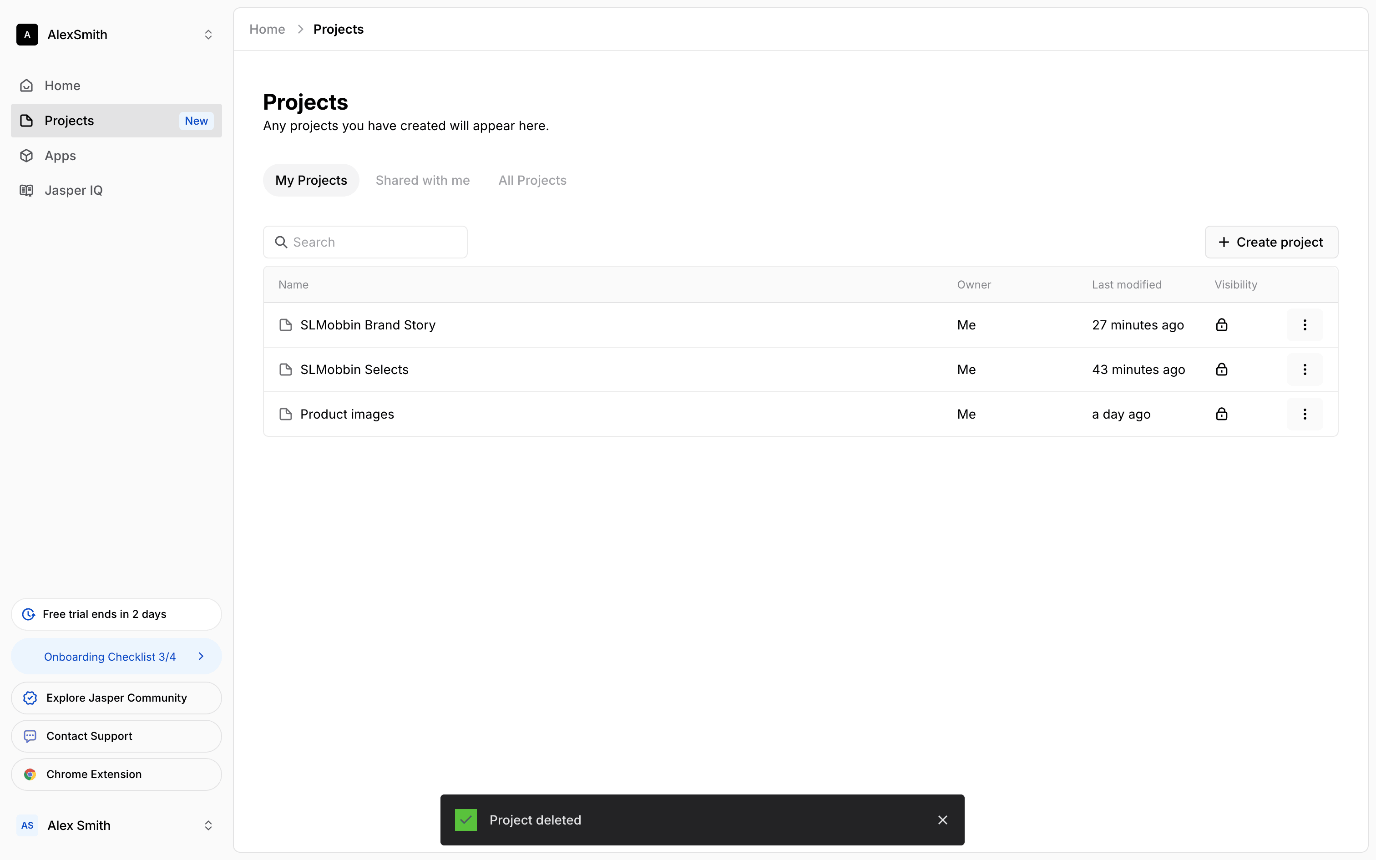Click the Create project button
Screen dimensions: 1376x860
click(1271, 242)
